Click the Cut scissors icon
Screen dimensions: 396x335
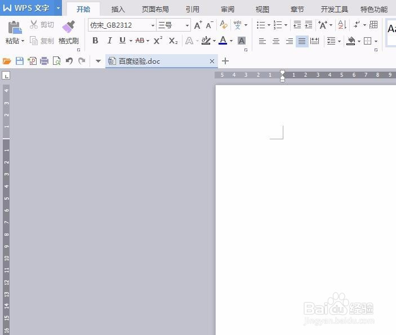(x=34, y=24)
